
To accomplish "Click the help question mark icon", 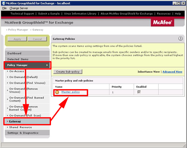I will (181, 39).
